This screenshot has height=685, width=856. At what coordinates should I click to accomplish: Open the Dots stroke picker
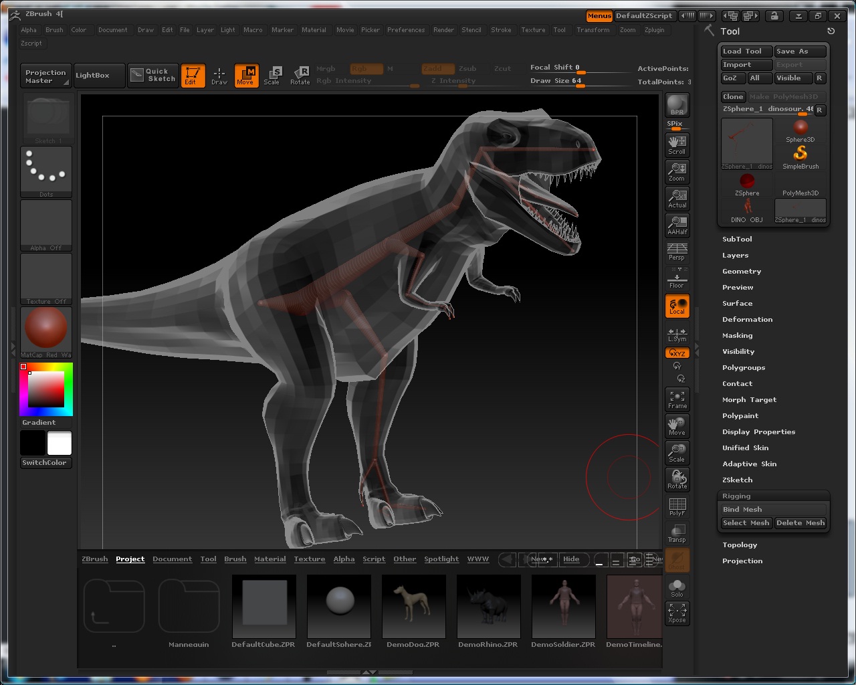[46, 172]
